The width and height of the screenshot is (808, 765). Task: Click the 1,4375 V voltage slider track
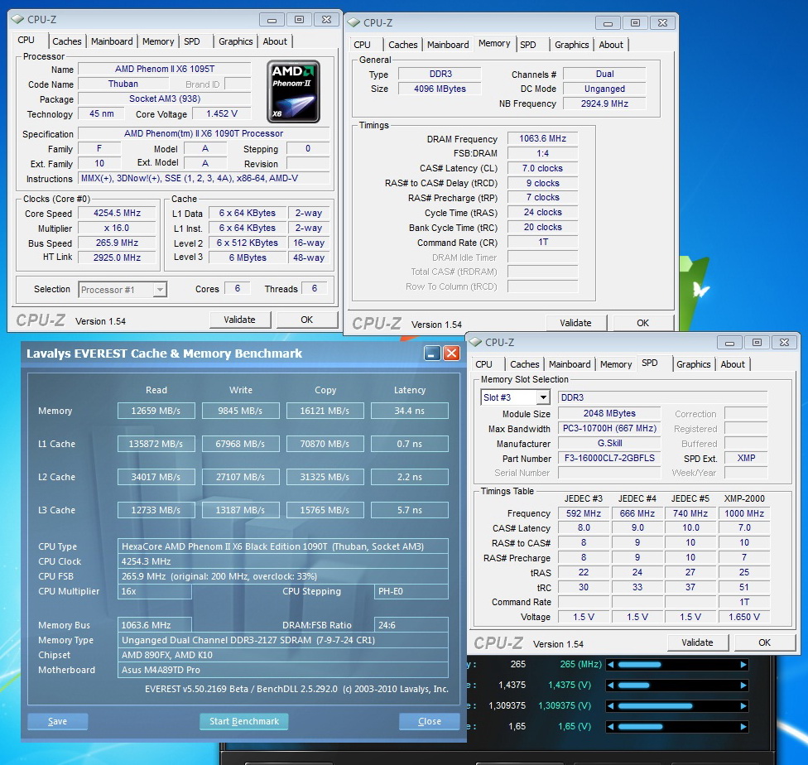pos(676,685)
